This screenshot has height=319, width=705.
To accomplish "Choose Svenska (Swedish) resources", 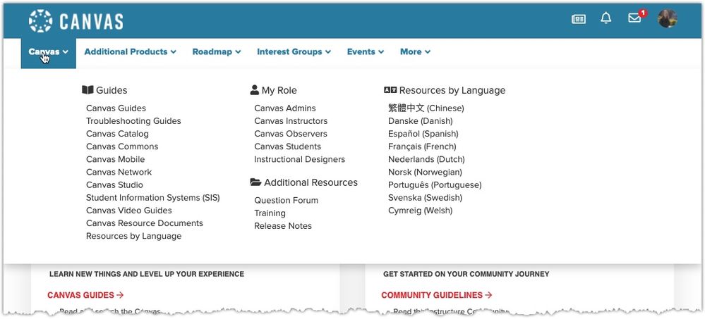I will point(426,198).
